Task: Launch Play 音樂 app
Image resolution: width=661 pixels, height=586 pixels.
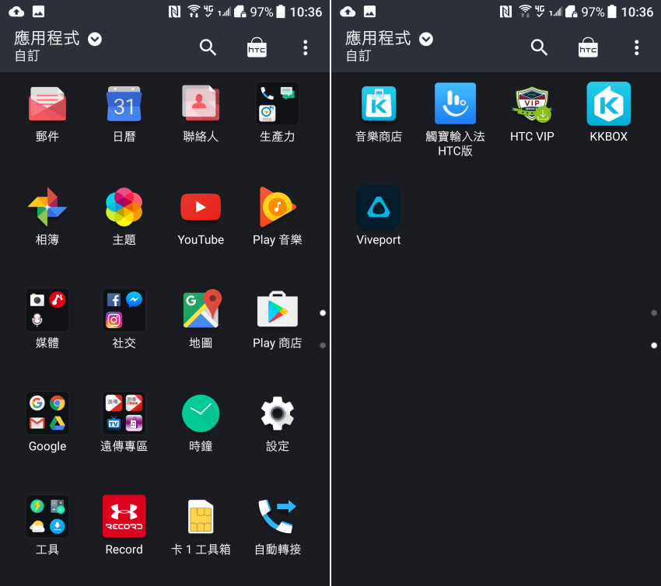Action: pyautogui.click(x=278, y=207)
